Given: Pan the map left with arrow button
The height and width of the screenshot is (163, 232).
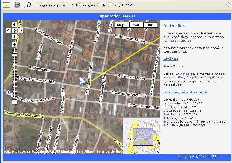Looking at the screenshot, I should (x=8, y=31).
